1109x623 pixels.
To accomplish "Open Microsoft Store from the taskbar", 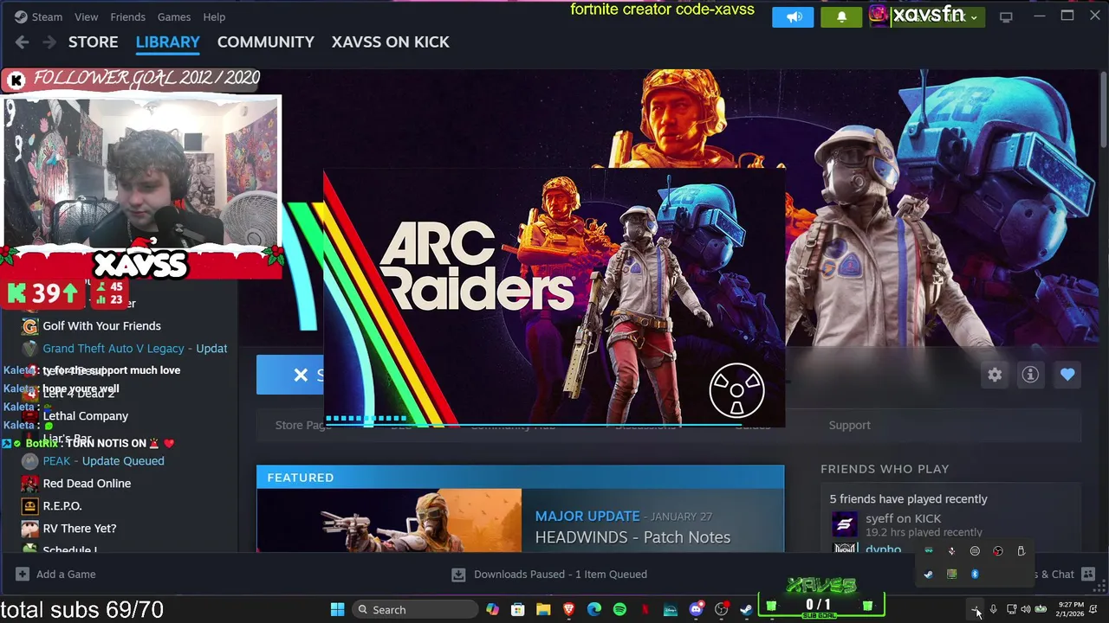I will click(517, 610).
